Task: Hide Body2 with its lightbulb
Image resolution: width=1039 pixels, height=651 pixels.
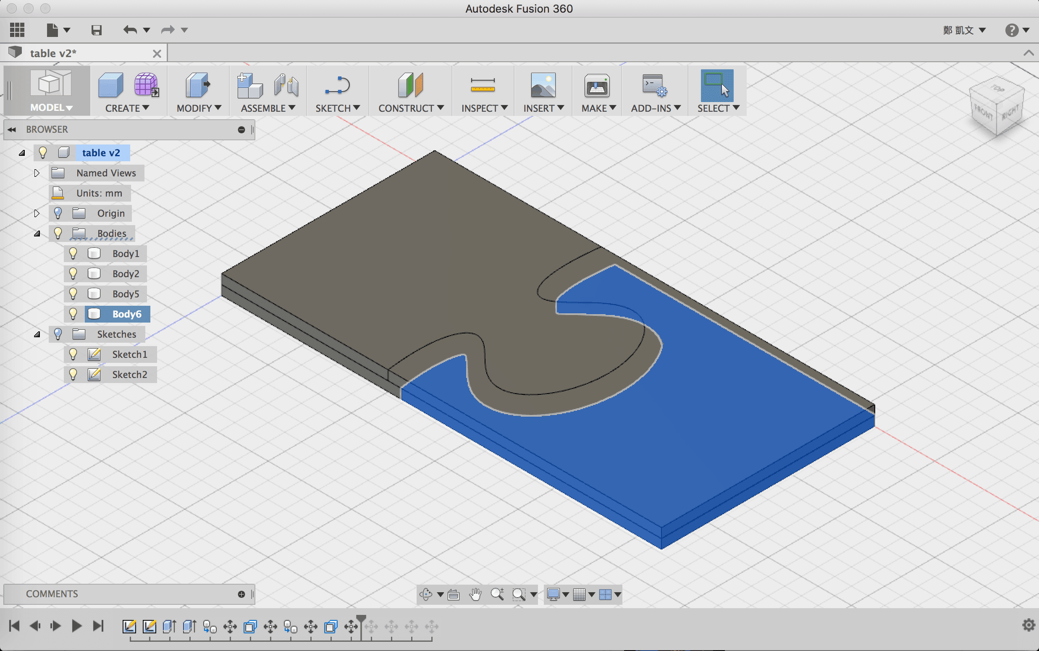Action: tap(73, 274)
